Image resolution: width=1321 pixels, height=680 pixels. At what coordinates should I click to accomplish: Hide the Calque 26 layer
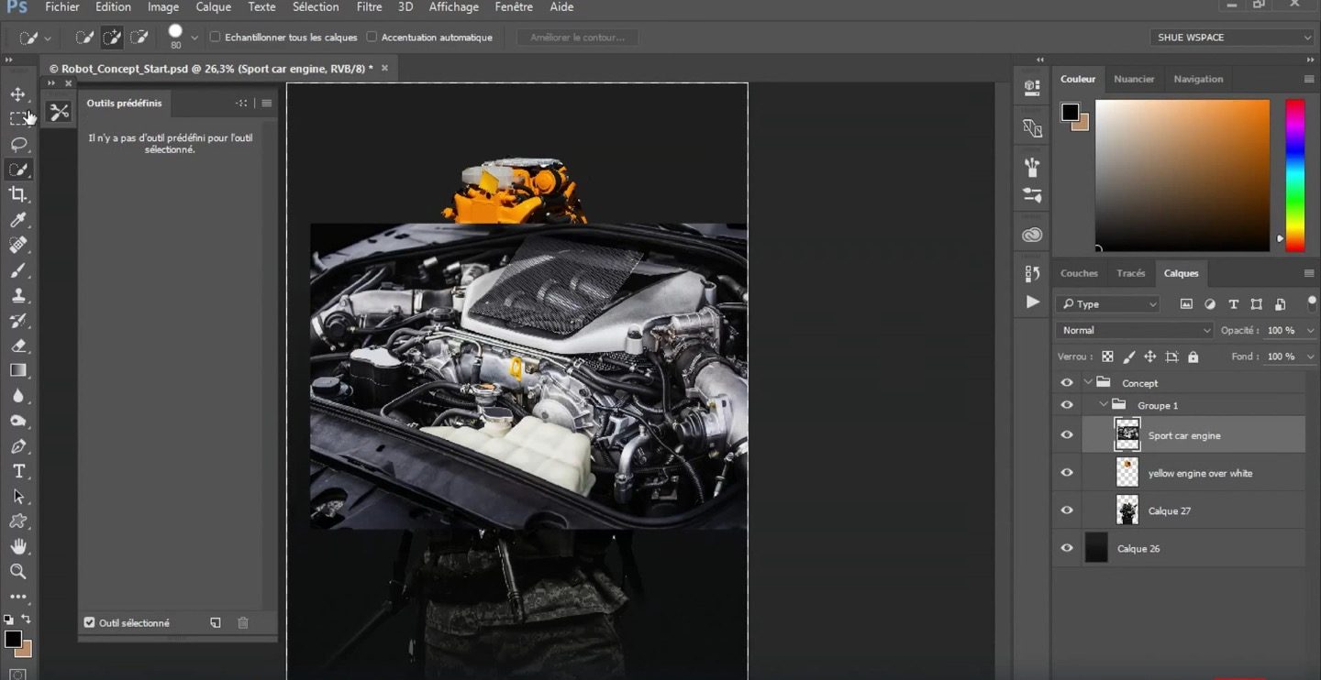click(1066, 548)
